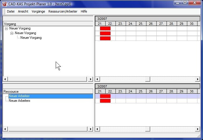Click the upper Gantt chart scrollbar thumb
The height and width of the screenshot is (140, 203).
pyautogui.click(x=148, y=79)
